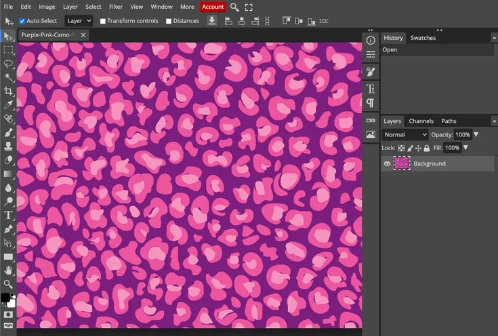
Task: Open the image panel icon below CSS
Action: 371,135
